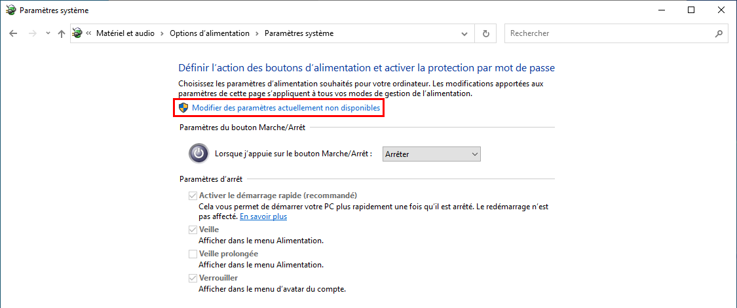This screenshot has height=308, width=737.
Task: Go up one level with the up arrow
Action: [x=61, y=34]
